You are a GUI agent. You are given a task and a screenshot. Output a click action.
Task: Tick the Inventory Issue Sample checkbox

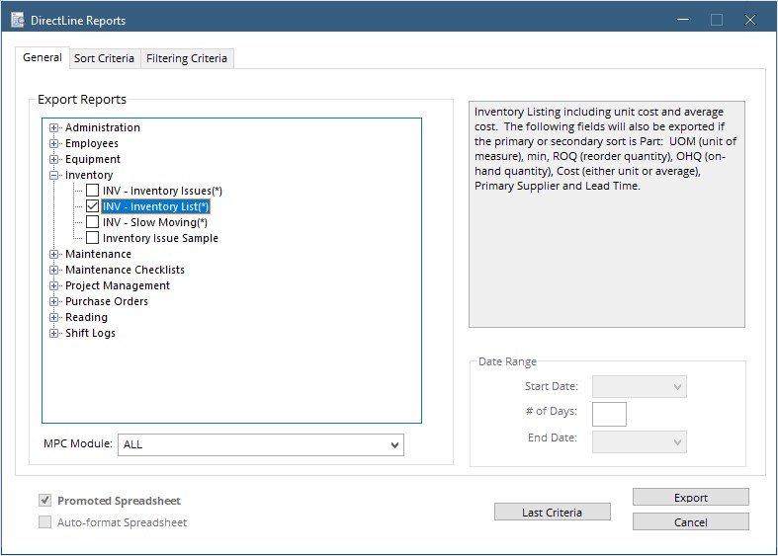(x=92, y=238)
